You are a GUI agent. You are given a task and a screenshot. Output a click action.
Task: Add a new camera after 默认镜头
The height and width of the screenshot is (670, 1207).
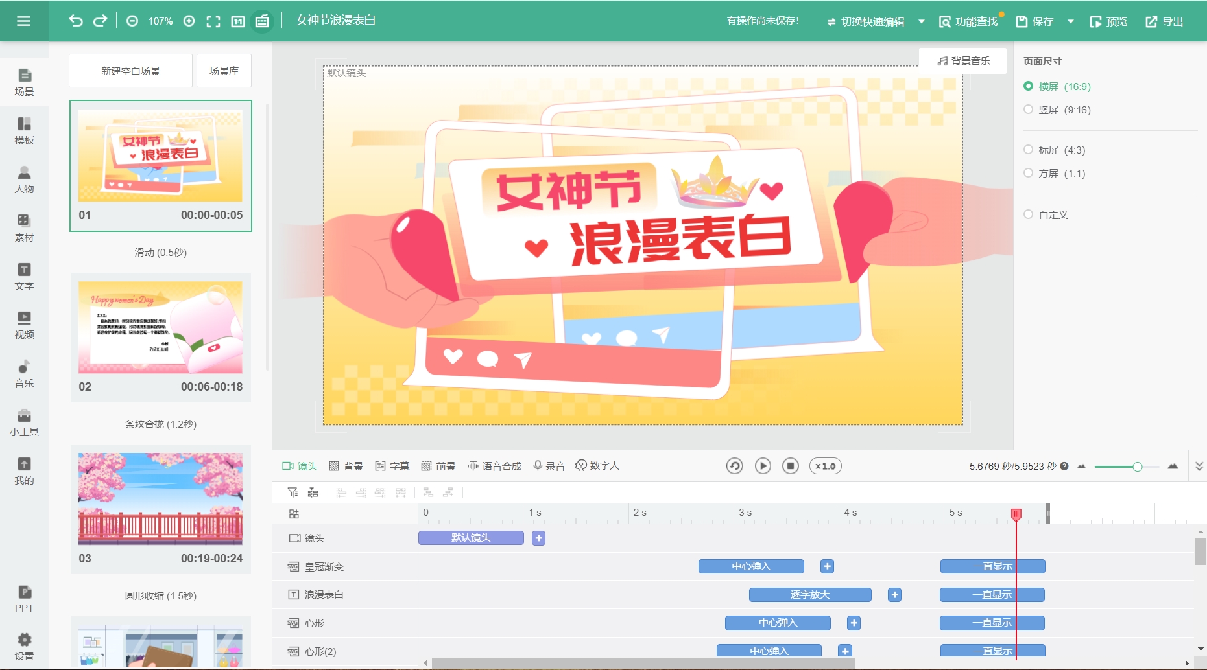point(538,538)
